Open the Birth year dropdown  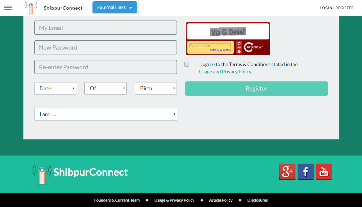pos(156,88)
